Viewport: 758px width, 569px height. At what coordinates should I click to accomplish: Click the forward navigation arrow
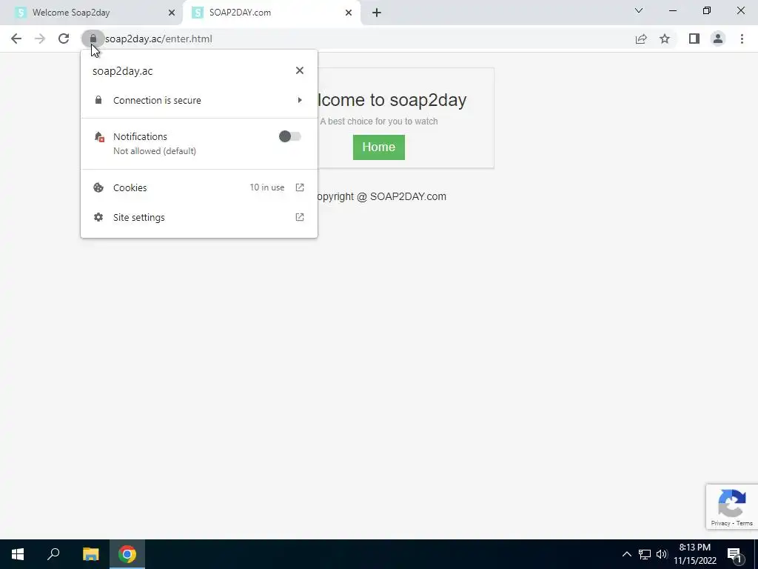(x=40, y=39)
